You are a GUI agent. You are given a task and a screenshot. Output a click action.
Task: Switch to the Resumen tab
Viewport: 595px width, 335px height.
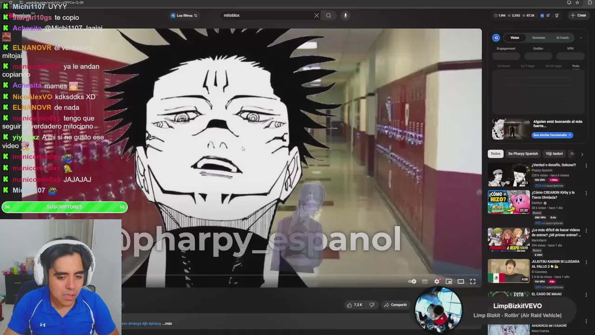point(538,38)
